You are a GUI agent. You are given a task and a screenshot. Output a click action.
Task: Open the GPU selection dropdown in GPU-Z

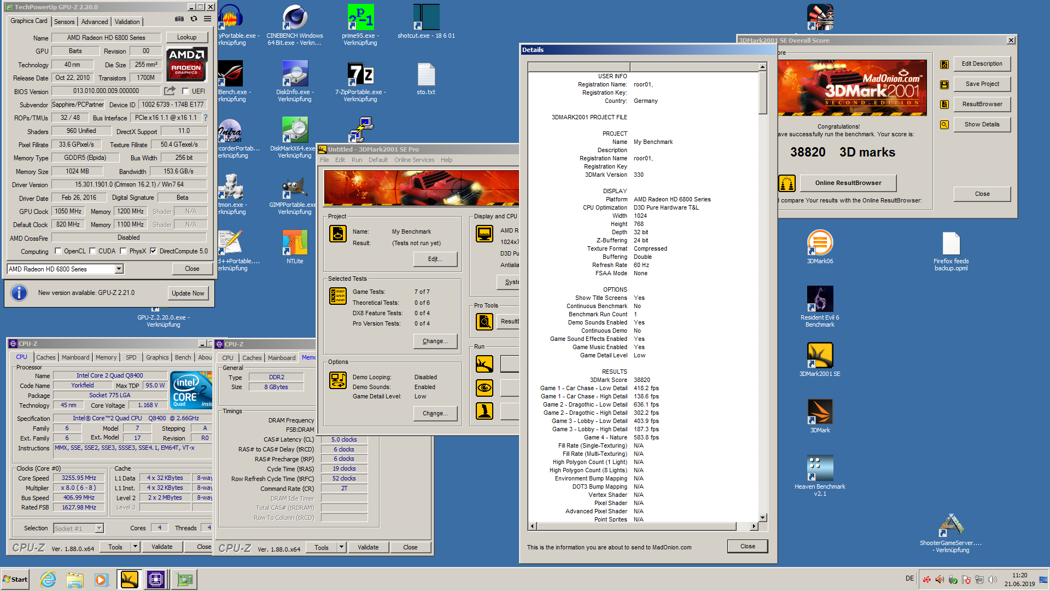(119, 269)
